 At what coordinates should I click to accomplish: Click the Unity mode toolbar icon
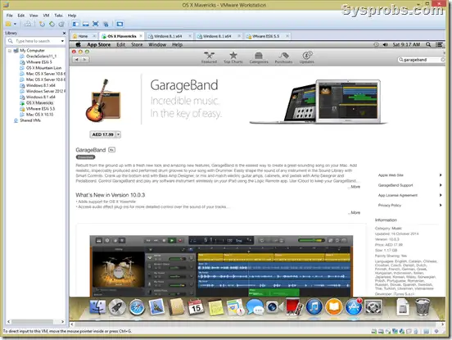click(x=106, y=24)
